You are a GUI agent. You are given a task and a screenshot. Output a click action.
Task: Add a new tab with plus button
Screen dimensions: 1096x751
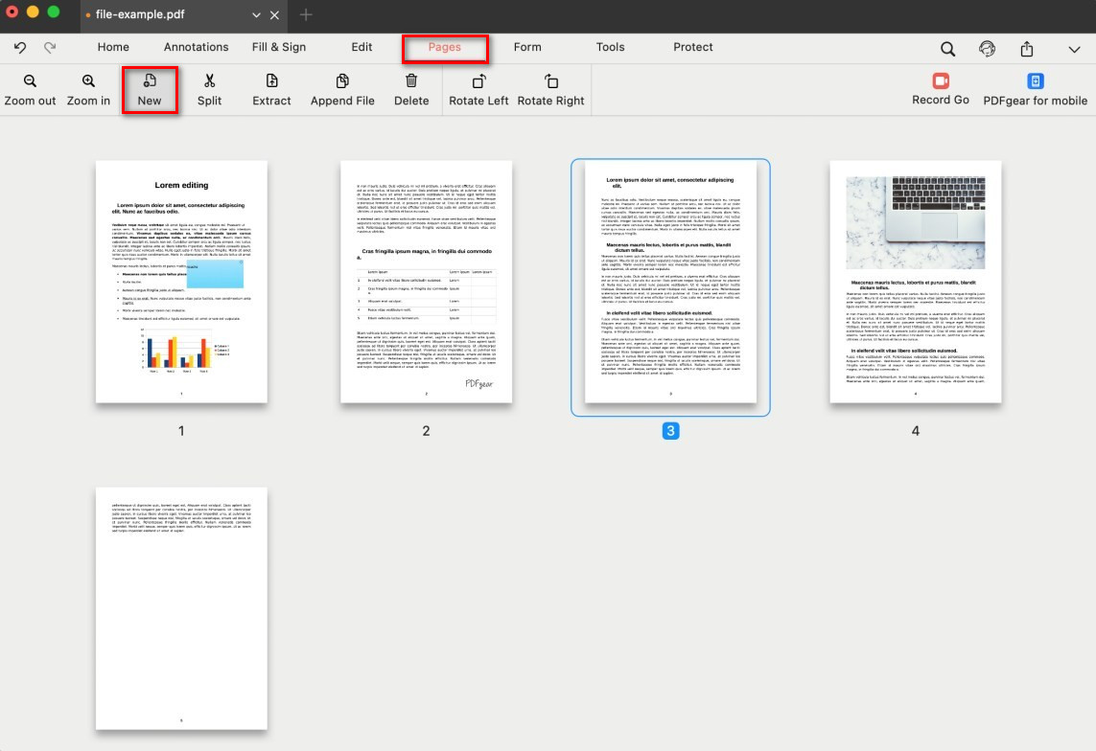306,14
